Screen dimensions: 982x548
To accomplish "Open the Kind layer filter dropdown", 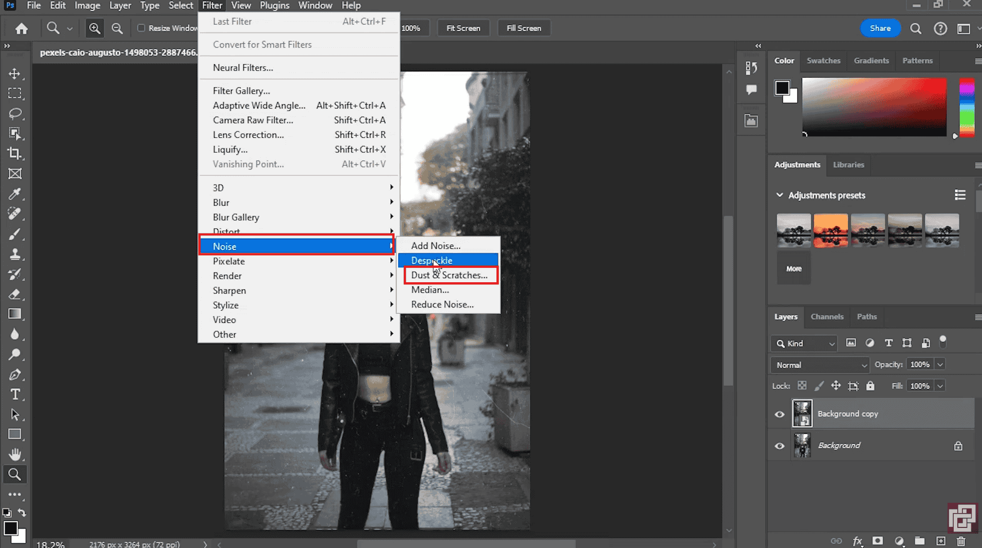I will [805, 343].
